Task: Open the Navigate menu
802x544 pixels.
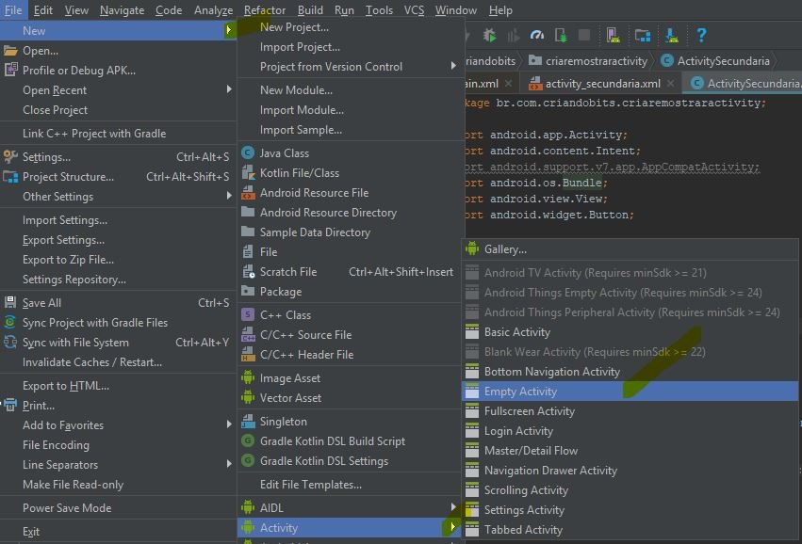Action: [122, 10]
